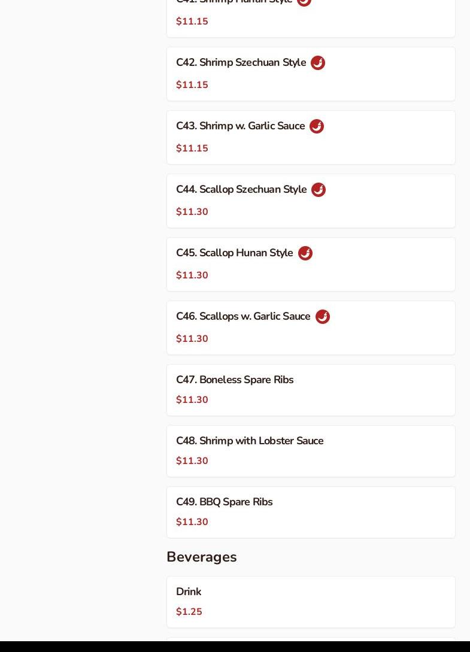The height and width of the screenshot is (652, 470).
Task: Choose C45. Scallop Hunan Style
Action: (x=234, y=253)
